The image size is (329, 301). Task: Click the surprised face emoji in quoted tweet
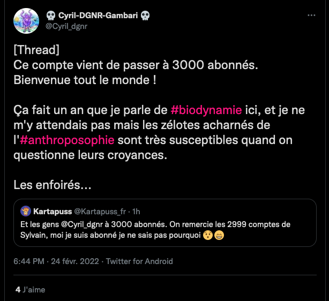[208, 236]
